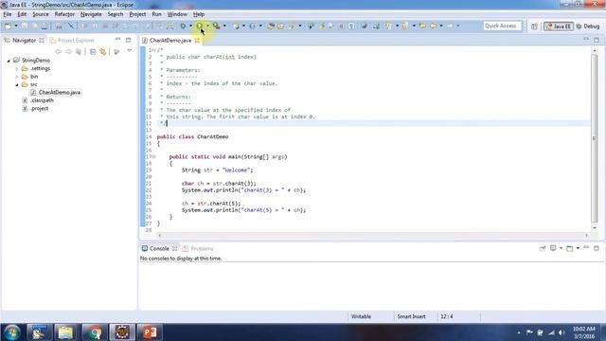Maximize the Console view
This screenshot has width=606, height=341.
coord(597,248)
